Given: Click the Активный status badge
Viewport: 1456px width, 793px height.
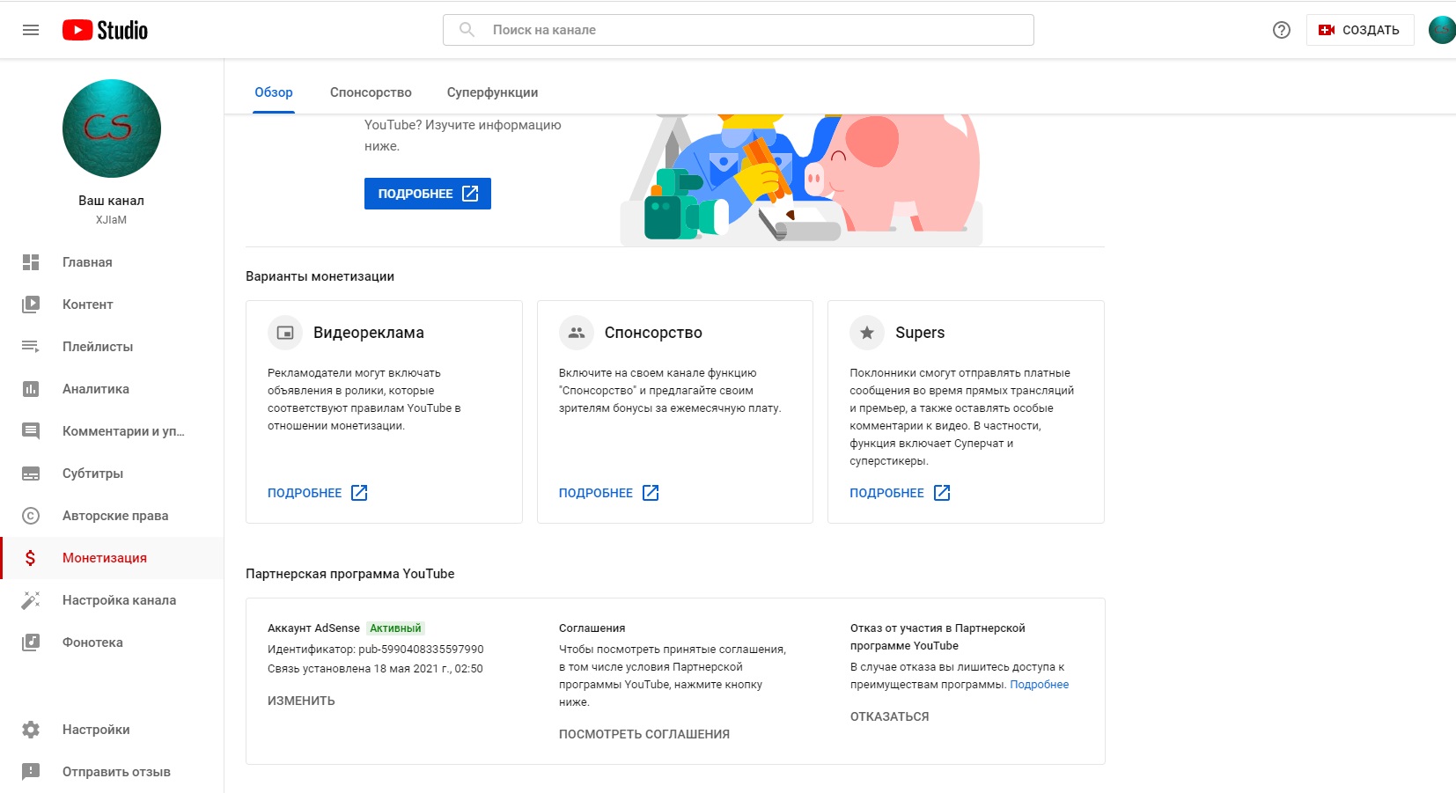Looking at the screenshot, I should (395, 628).
